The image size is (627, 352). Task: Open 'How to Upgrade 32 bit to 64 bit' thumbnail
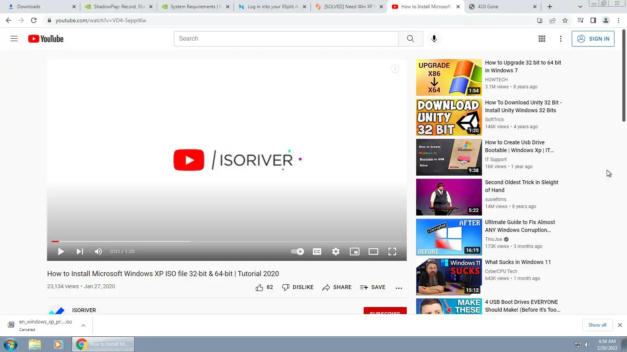point(449,77)
